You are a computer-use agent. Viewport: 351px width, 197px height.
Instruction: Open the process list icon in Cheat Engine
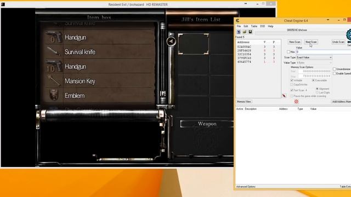click(239, 32)
